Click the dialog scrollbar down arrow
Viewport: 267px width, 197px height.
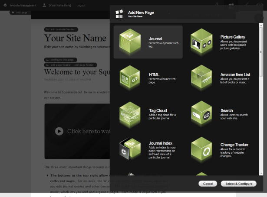(261, 173)
